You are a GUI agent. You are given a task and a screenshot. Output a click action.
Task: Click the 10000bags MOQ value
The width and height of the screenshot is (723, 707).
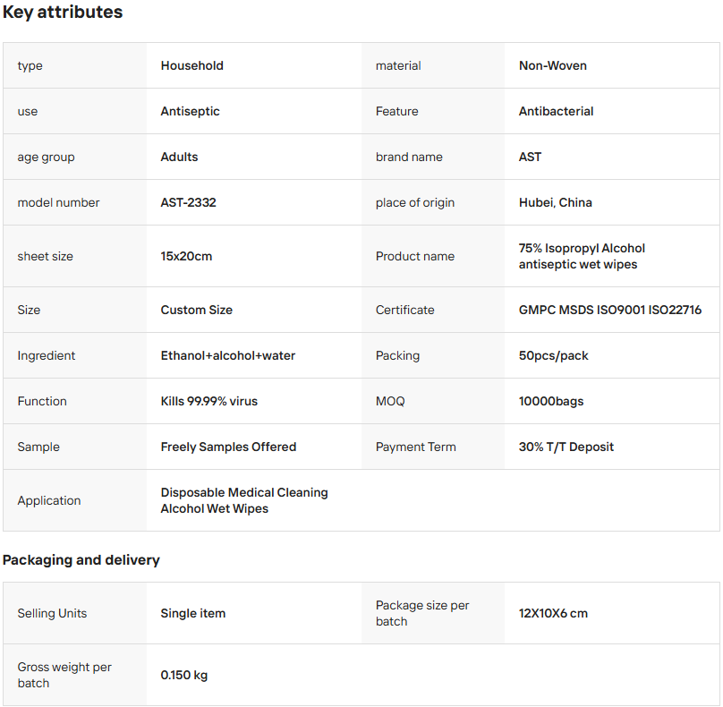tap(550, 401)
